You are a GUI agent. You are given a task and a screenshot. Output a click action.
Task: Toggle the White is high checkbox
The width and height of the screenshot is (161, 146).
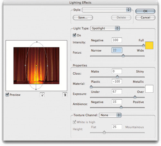[74, 122]
